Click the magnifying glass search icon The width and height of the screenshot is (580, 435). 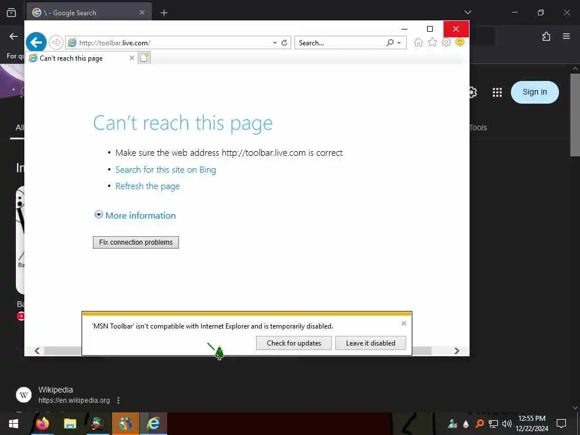pos(390,43)
